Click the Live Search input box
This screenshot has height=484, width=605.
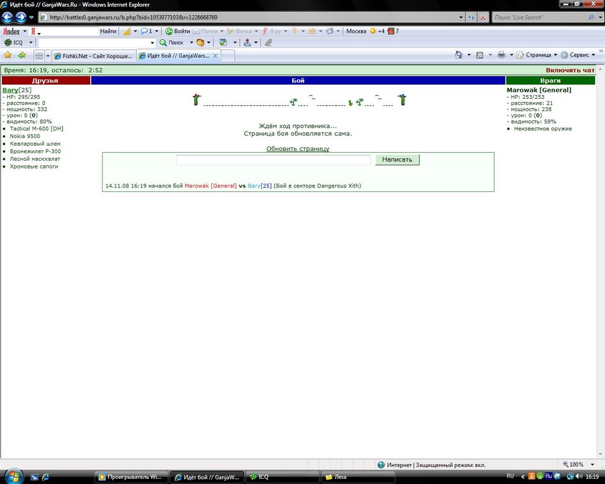pyautogui.click(x=539, y=17)
